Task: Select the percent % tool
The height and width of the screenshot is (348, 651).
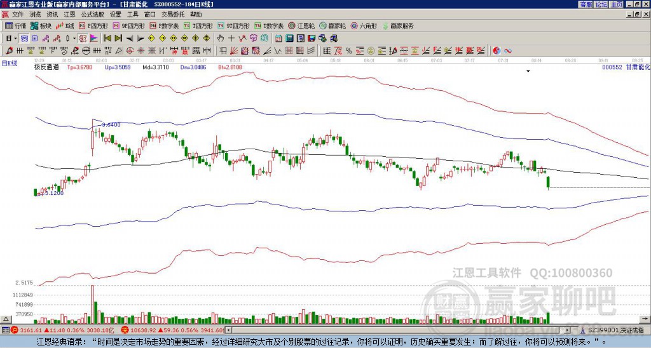Action: pos(349,51)
